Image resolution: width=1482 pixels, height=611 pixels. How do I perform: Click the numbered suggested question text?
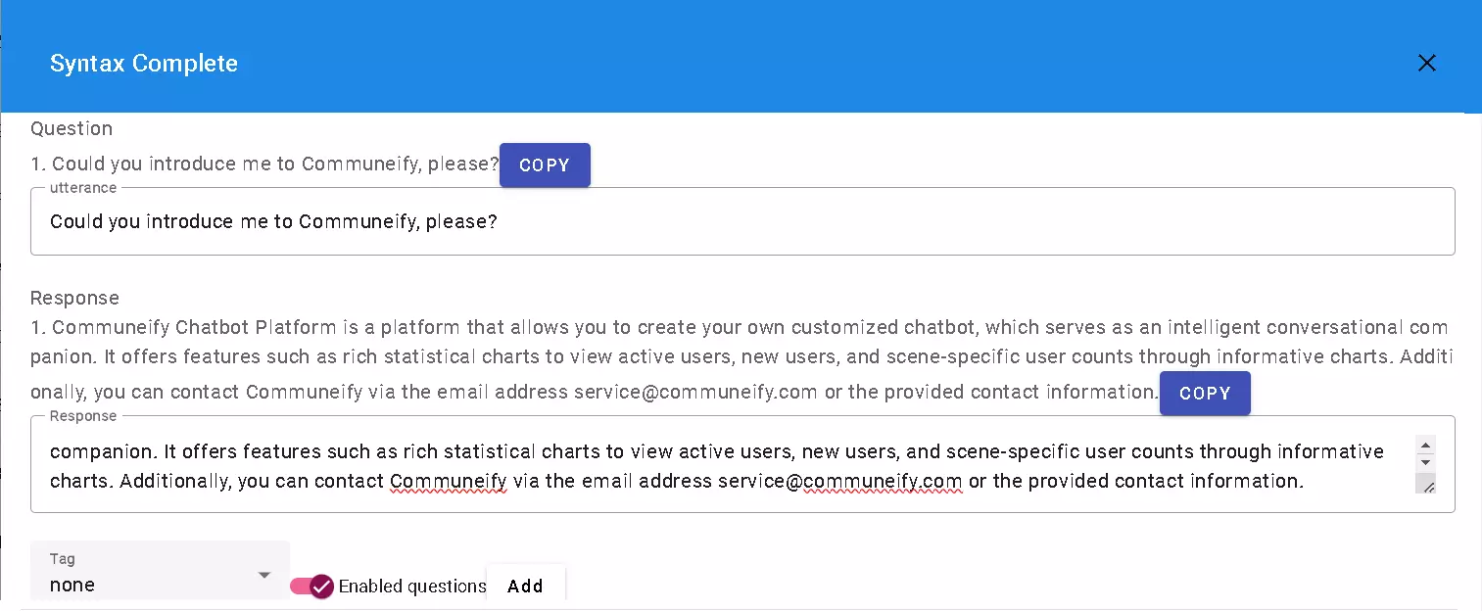click(274, 164)
